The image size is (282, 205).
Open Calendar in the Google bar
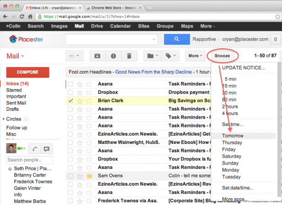coord(120,26)
